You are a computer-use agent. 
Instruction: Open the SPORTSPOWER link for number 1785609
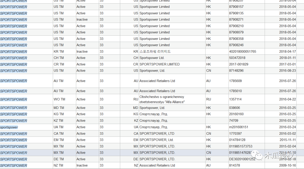(x=14, y=81)
